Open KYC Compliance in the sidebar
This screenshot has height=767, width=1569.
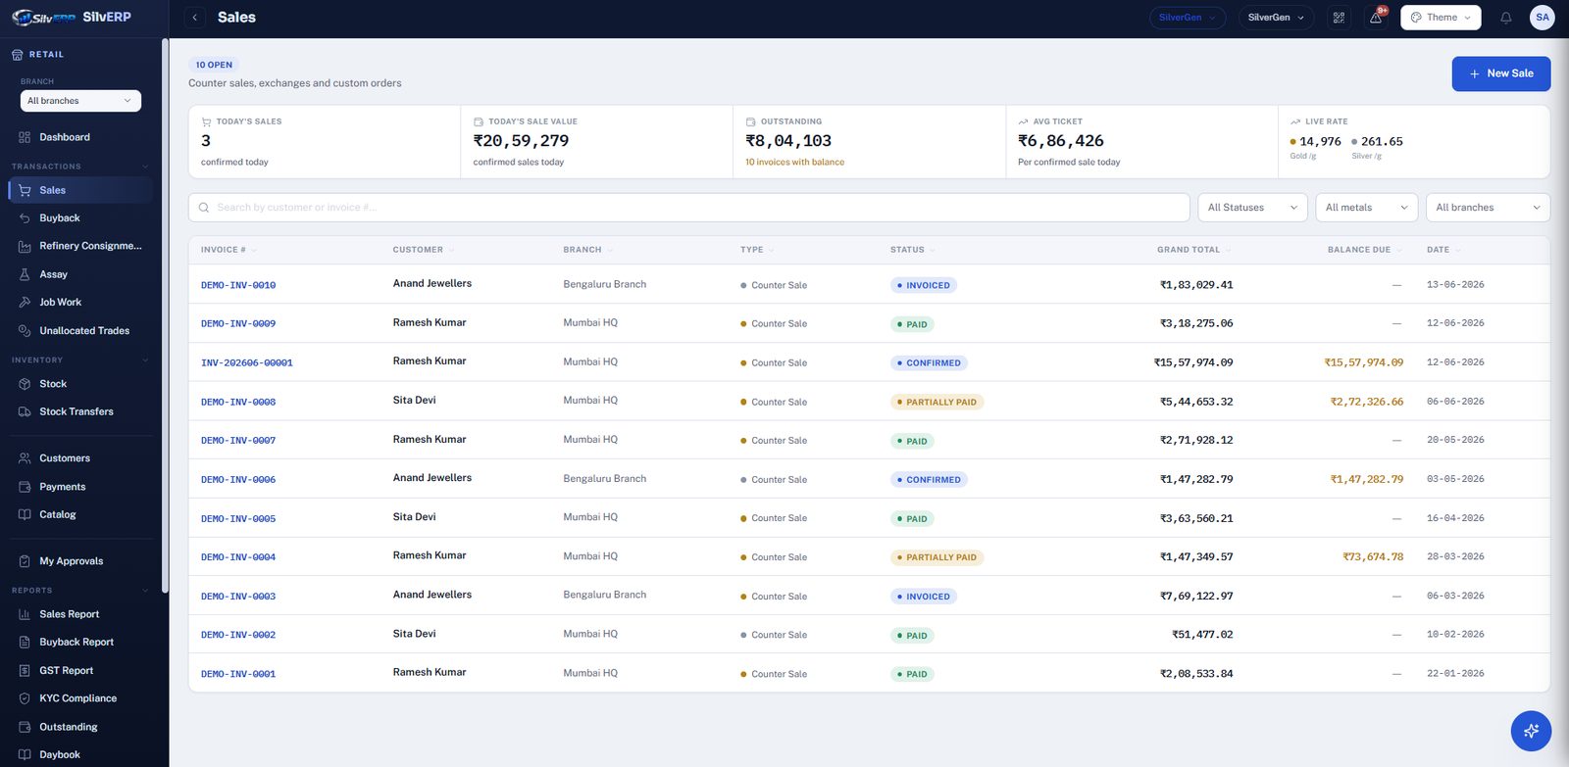tap(80, 698)
